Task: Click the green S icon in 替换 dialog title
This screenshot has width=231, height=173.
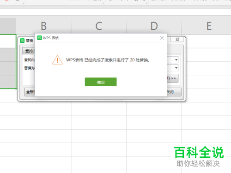Action: pos(22,41)
